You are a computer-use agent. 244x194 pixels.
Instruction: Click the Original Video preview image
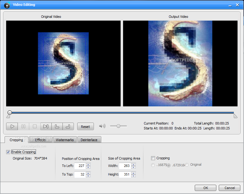point(63,63)
